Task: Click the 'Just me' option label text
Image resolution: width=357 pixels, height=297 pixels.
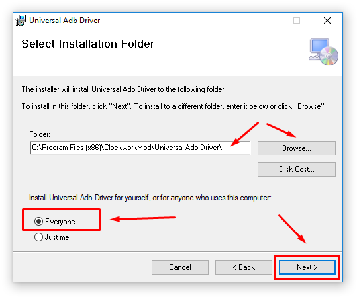Action: click(57, 237)
